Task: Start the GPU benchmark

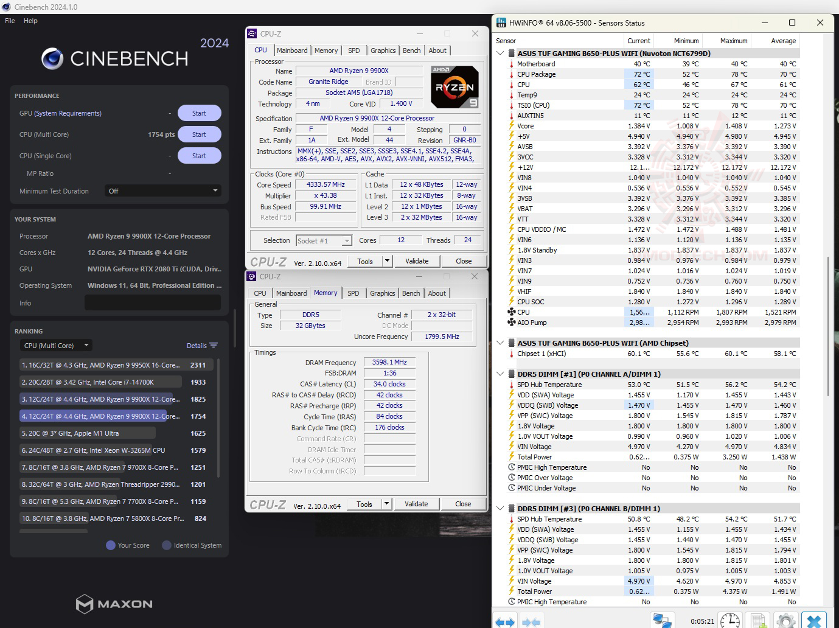Action: pyautogui.click(x=199, y=113)
